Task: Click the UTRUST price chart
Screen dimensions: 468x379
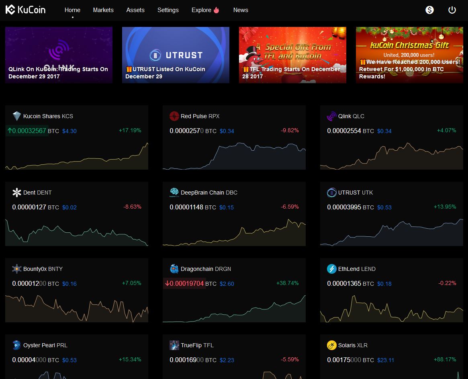Action: click(392, 232)
